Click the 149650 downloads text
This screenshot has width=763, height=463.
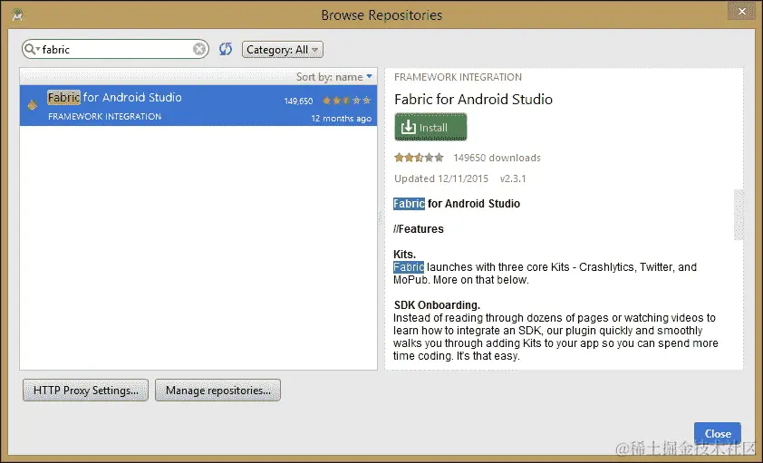pos(497,158)
